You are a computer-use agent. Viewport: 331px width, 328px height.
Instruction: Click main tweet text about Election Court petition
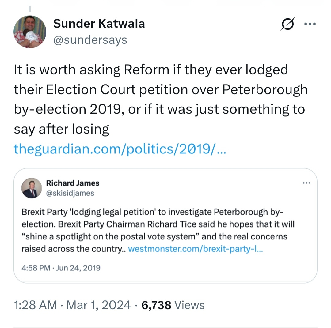[159, 100]
